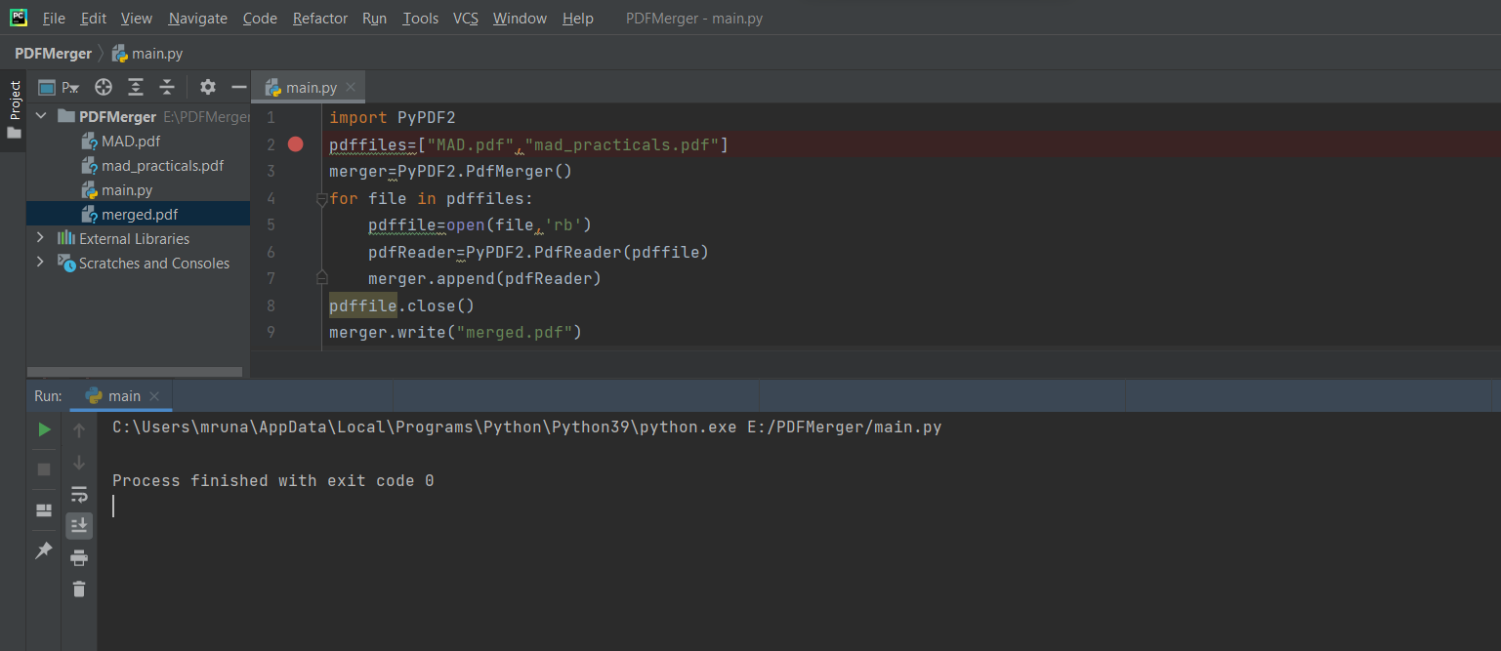Open the Edit menu
This screenshot has height=651, width=1501.
tap(94, 19)
